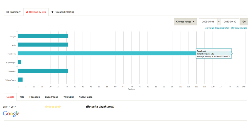Viewport: 252px width, 121px height.
Task: Click the Yelp bar in the chart
Action: point(43,45)
